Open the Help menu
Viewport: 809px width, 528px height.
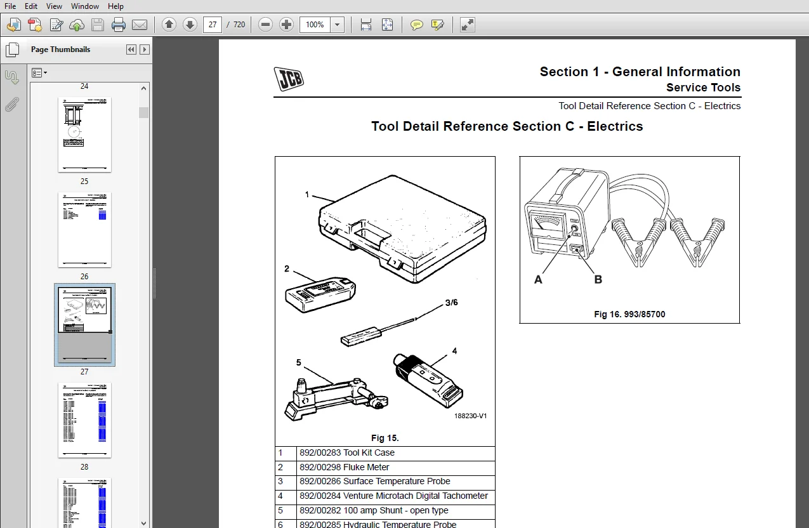click(115, 6)
